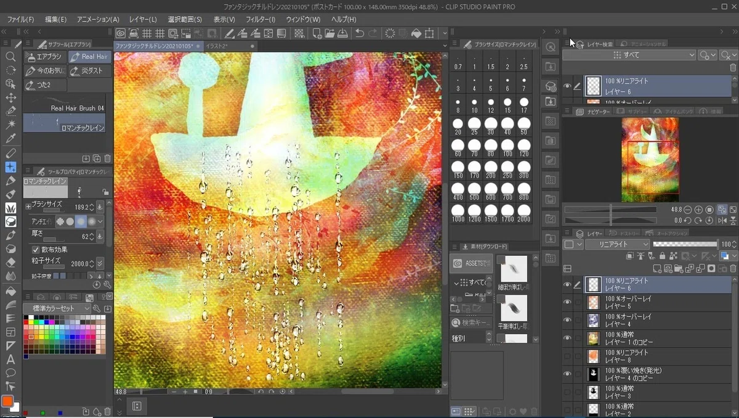The image size is (739, 418).
Task: Select the Real Hair sub tool group
Action: point(89,56)
